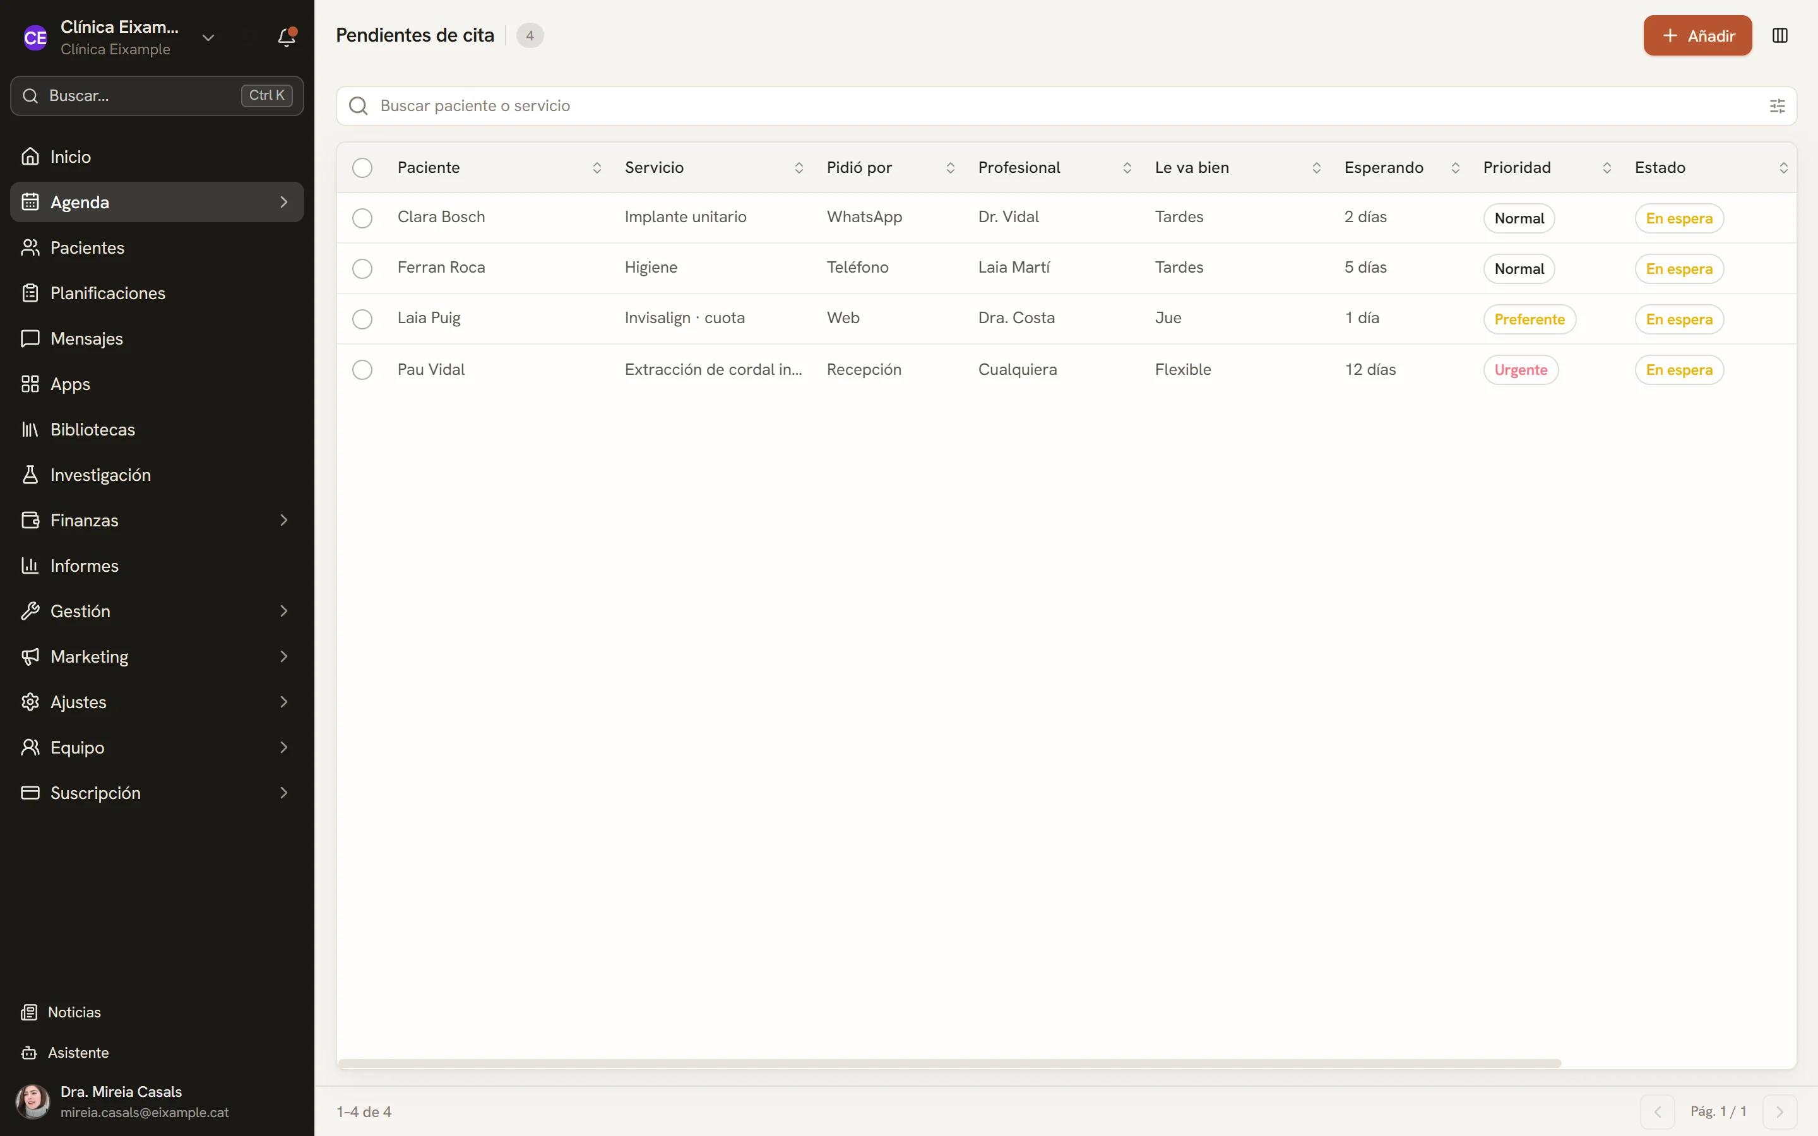Click the Inicio home icon
Viewport: 1818px width, 1136px height.
(x=30, y=157)
